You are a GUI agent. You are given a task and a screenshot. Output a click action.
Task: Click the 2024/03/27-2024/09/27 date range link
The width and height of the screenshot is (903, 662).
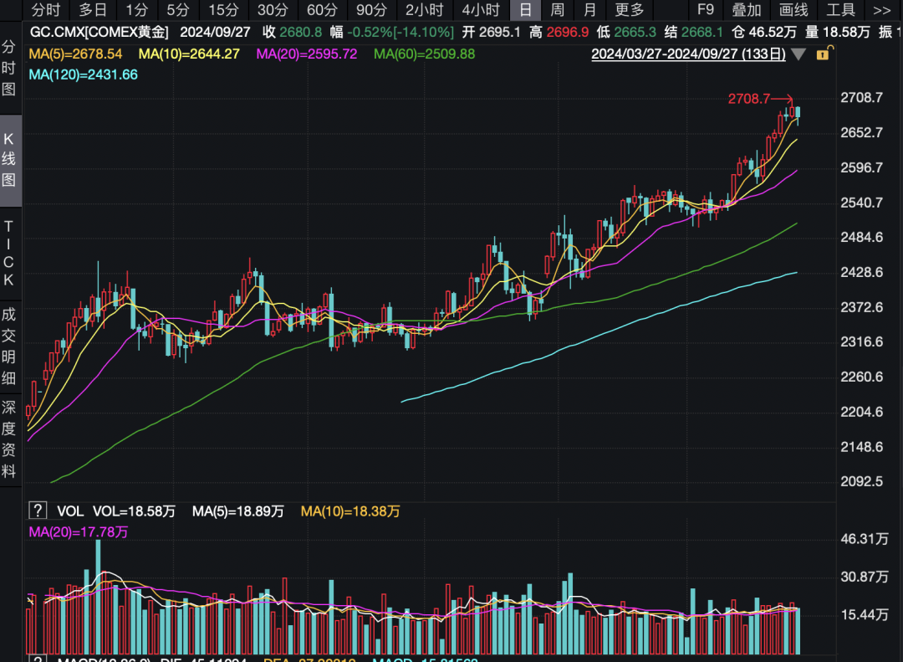(687, 54)
